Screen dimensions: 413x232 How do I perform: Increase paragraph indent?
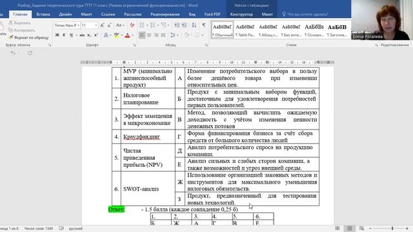184,25
